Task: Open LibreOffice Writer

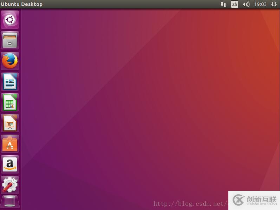Action: click(x=10, y=82)
